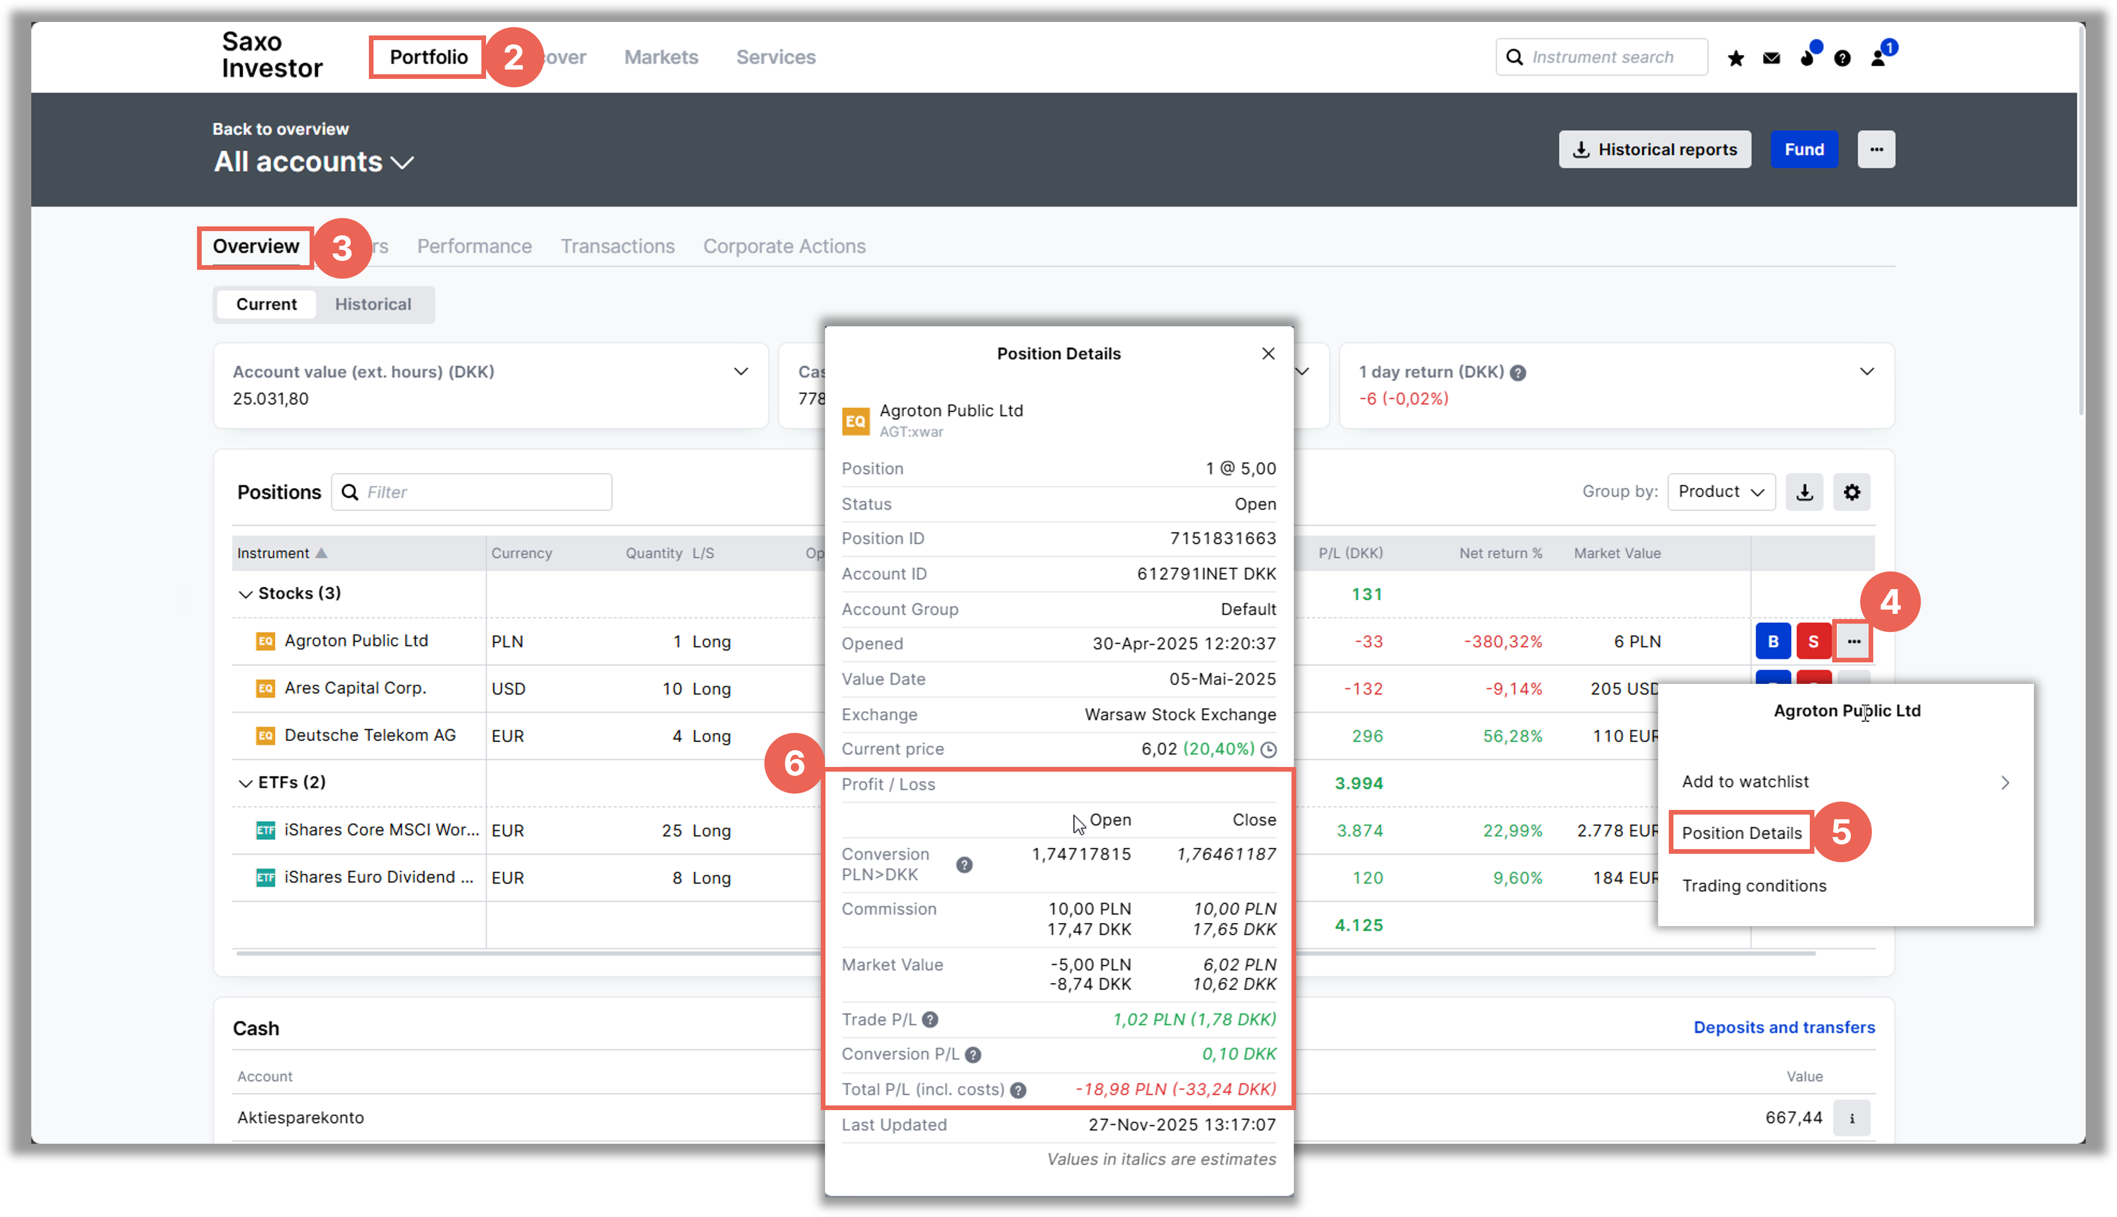Image resolution: width=2117 pixels, height=1217 pixels.
Task: Click the Historical reports button
Action: point(1654,150)
